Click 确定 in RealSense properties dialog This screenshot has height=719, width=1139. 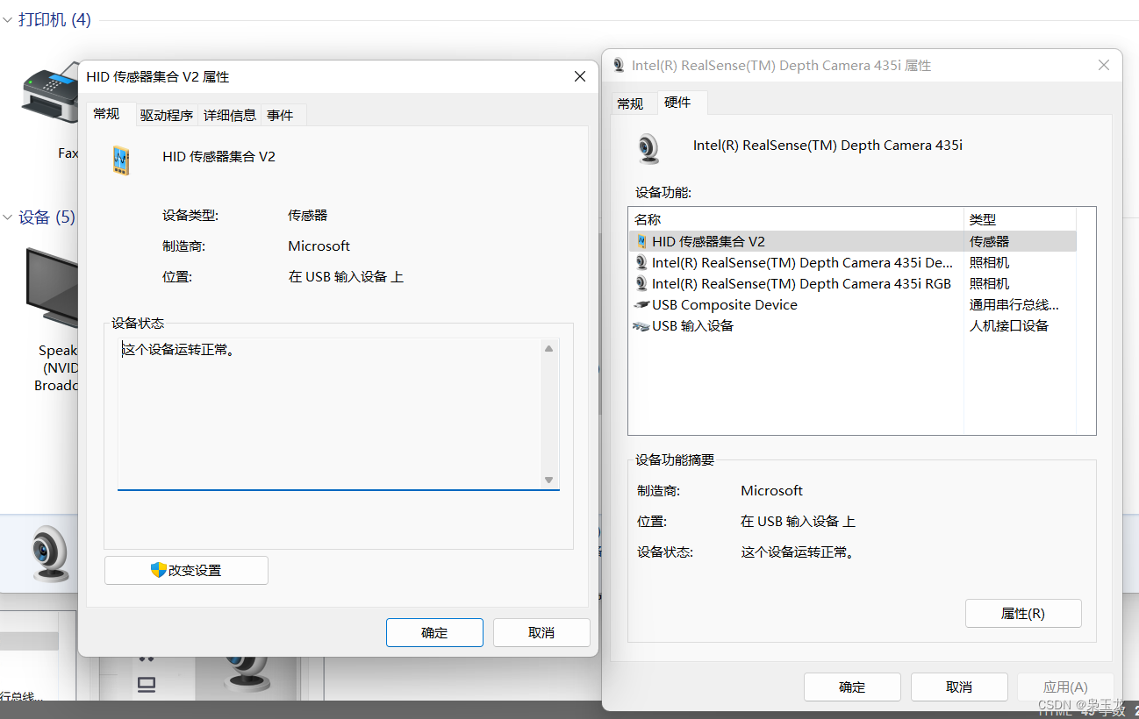[x=852, y=687]
